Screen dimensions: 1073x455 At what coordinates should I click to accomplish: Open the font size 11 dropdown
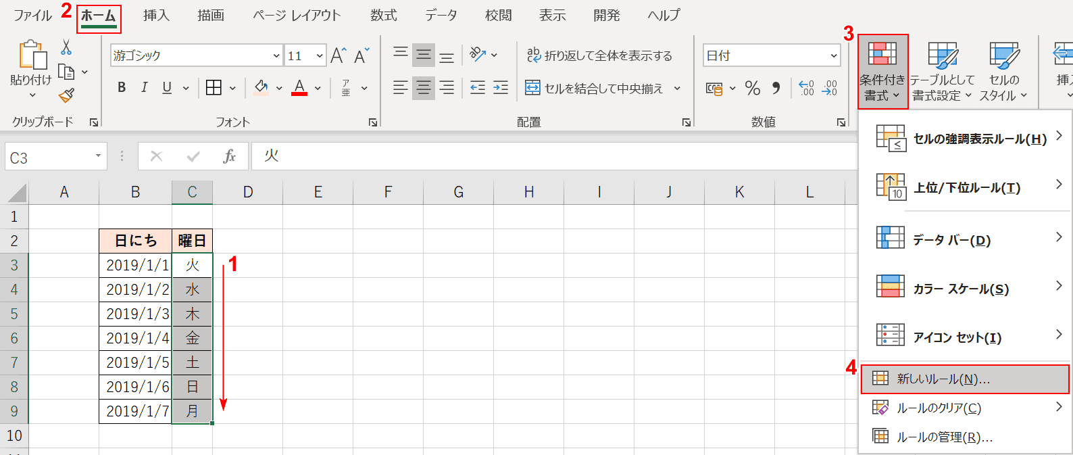pyautogui.click(x=320, y=55)
